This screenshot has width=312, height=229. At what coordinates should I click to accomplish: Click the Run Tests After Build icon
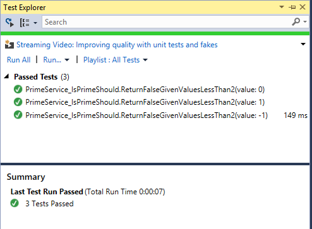pos(9,22)
